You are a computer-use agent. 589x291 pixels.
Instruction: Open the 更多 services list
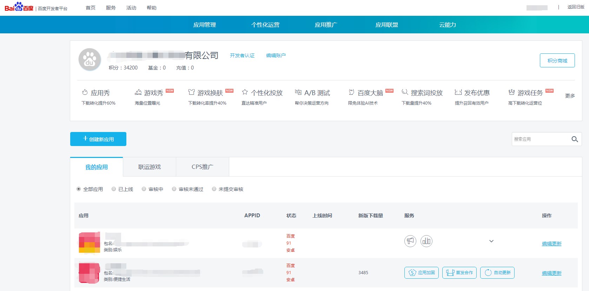(x=570, y=96)
